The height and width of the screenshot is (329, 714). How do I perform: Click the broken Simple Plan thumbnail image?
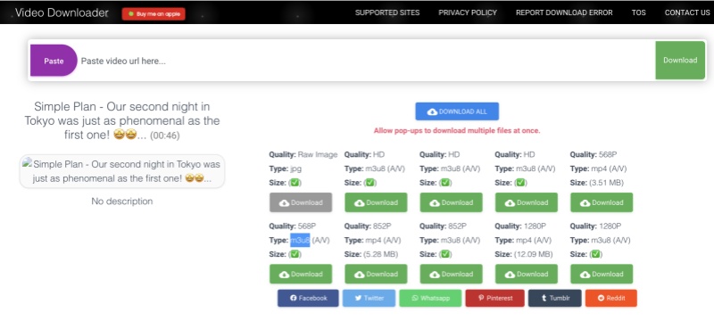click(x=122, y=171)
